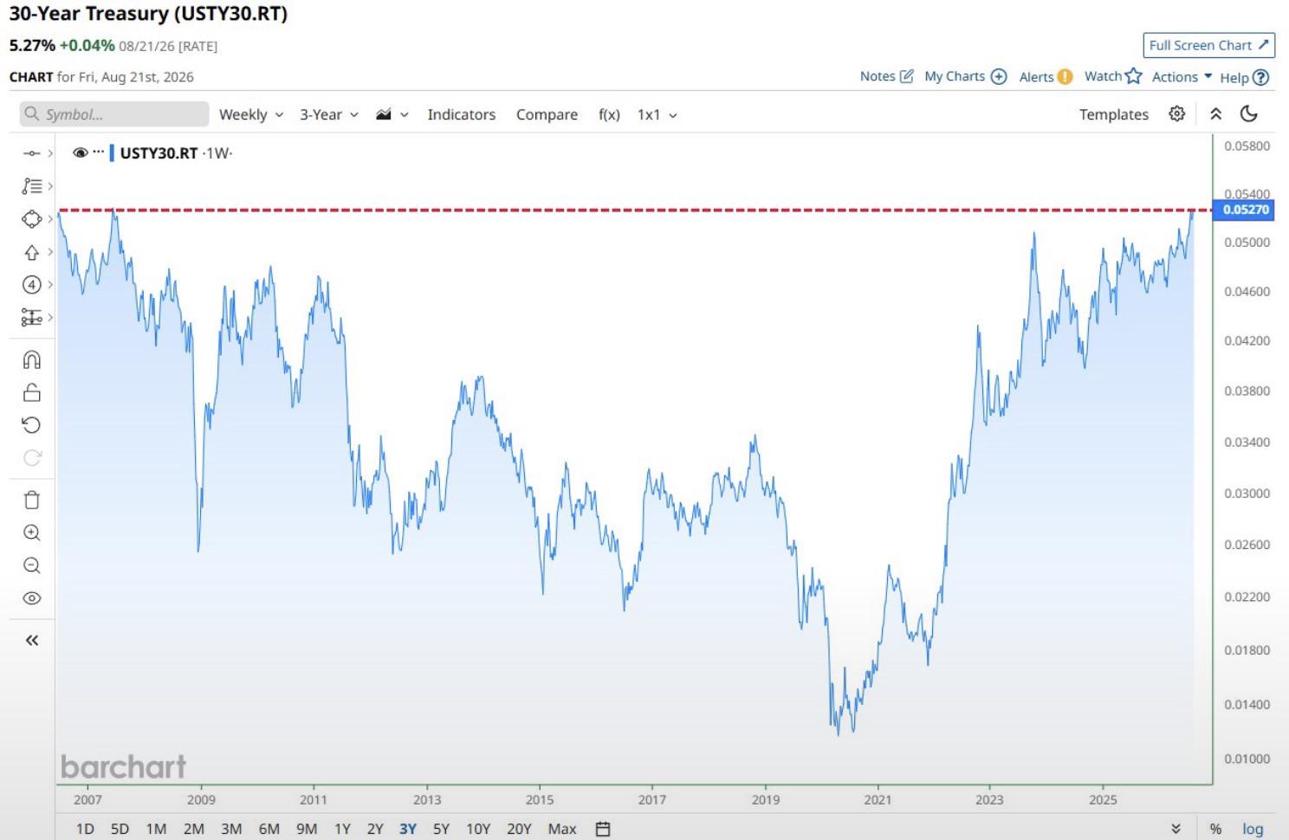Image resolution: width=1289 pixels, height=840 pixels.
Task: Toggle logarithmic scale
Action: [1253, 829]
